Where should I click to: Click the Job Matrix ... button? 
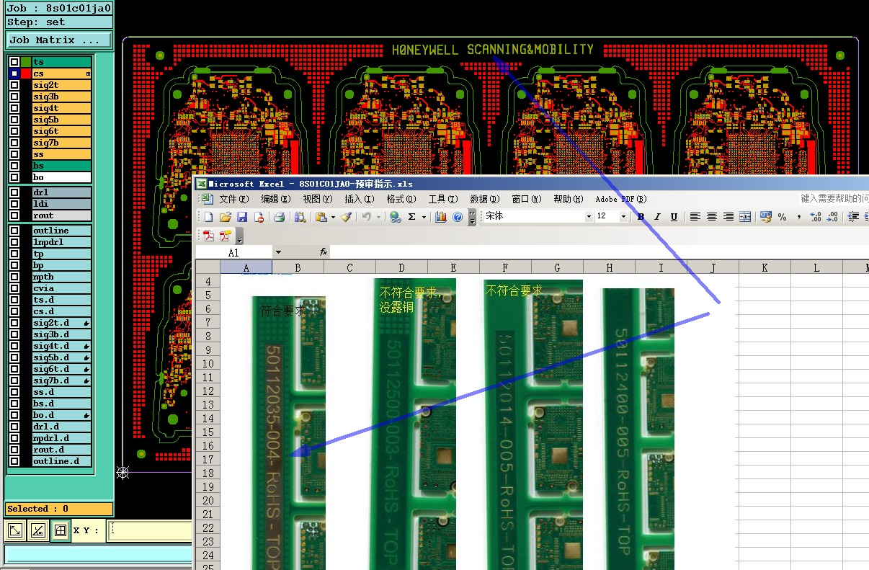click(60, 40)
